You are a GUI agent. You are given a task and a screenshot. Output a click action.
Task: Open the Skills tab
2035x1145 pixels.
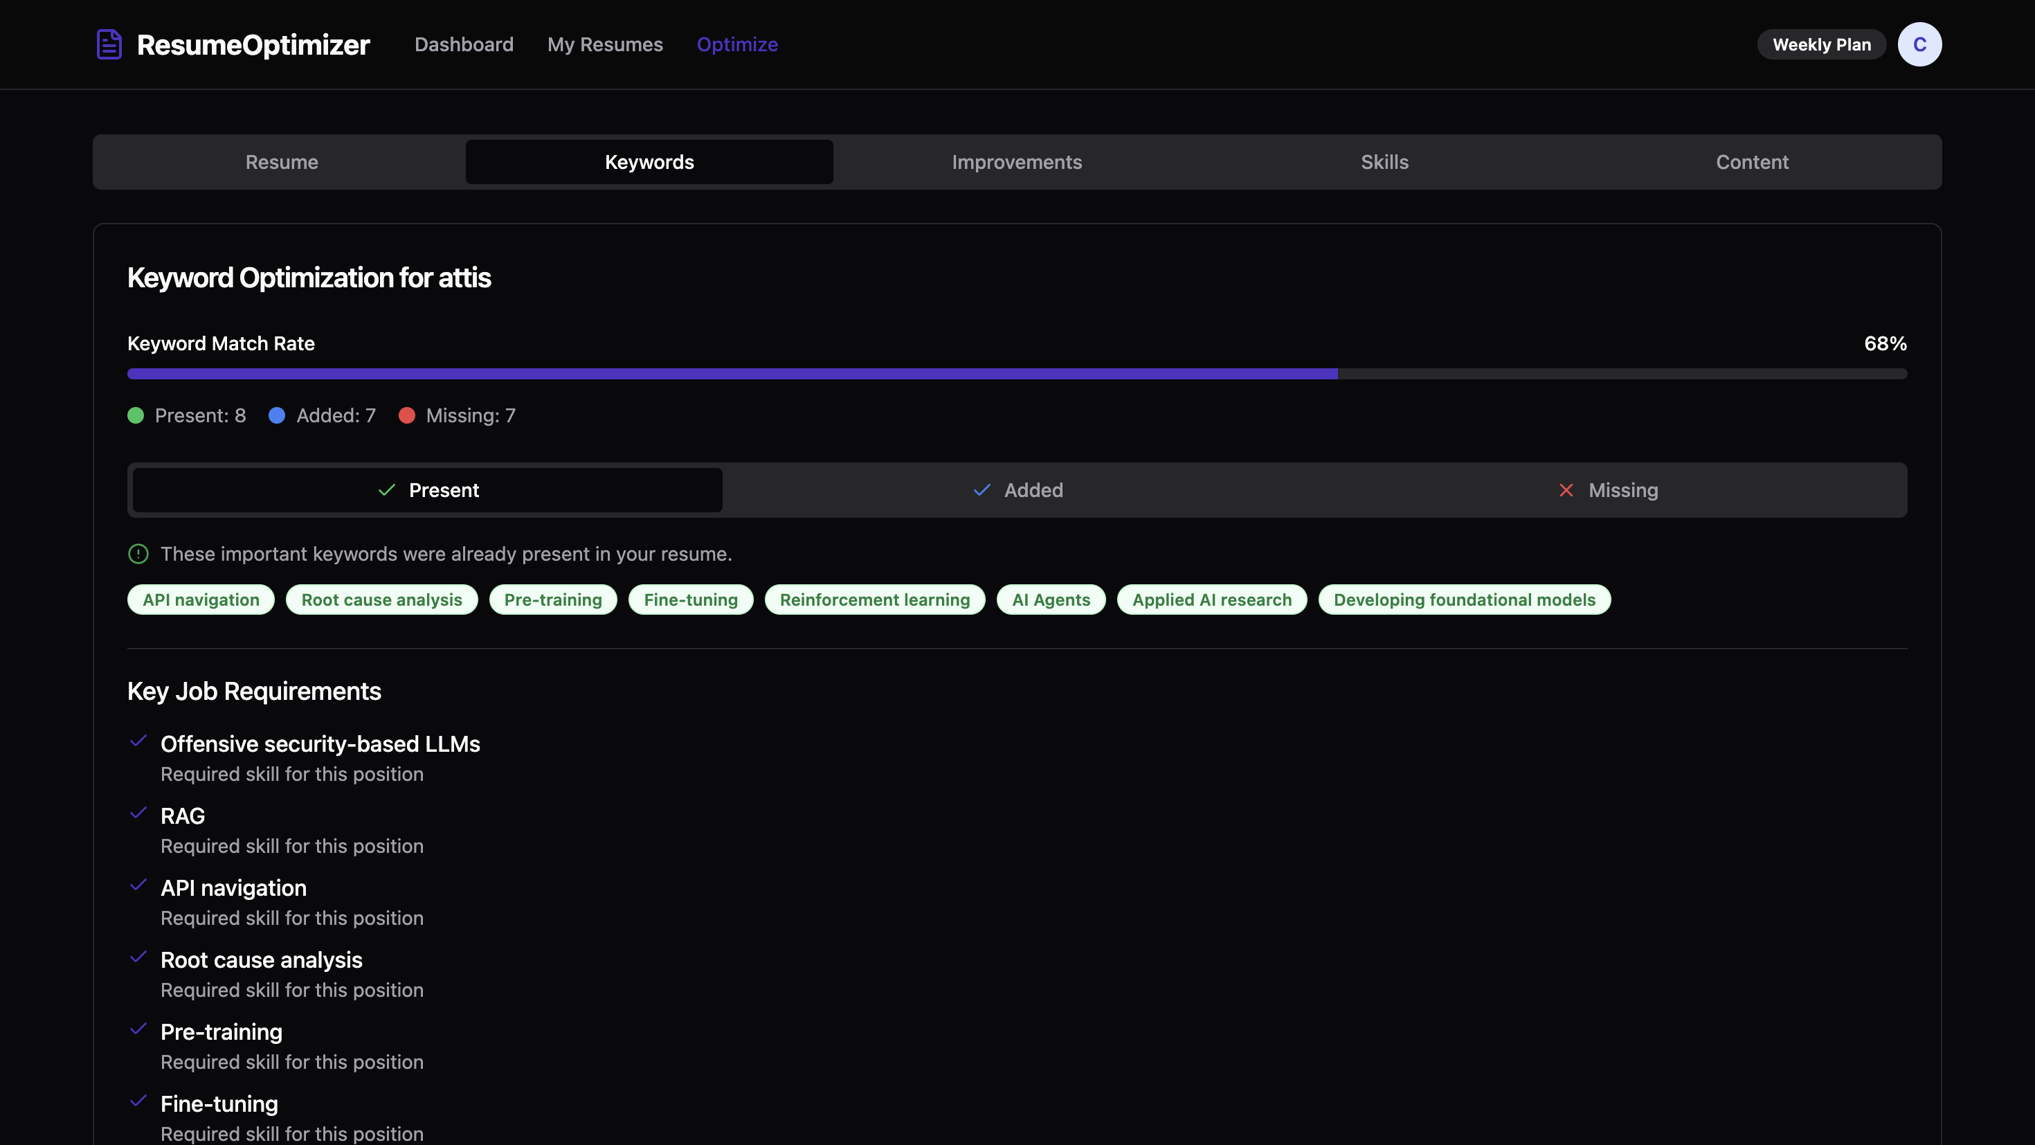pos(1384,162)
